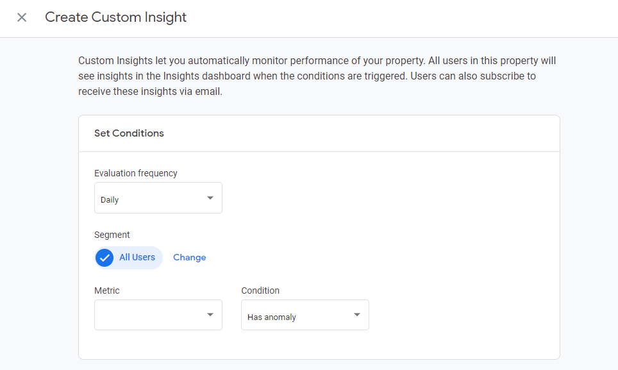Image resolution: width=618 pixels, height=370 pixels.
Task: Open the Condition dropdown showing Has anomaly
Action: (x=305, y=315)
